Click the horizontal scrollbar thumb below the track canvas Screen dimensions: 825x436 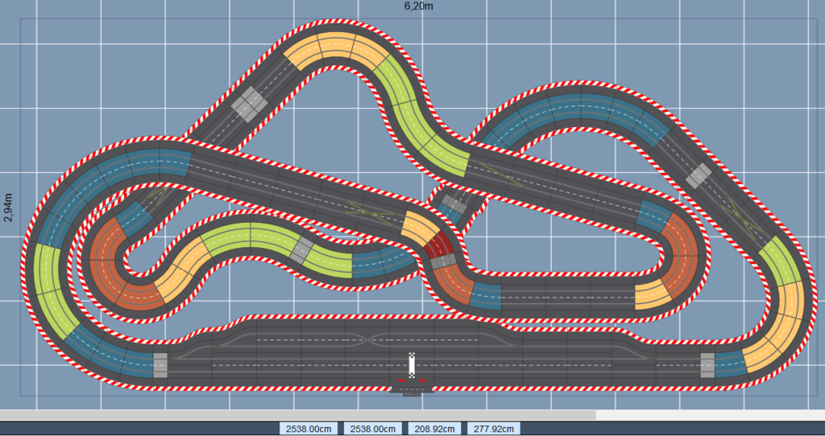[x=298, y=415]
